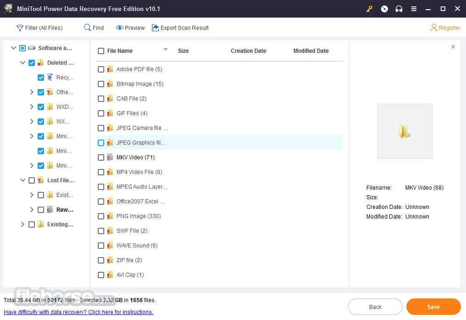This screenshot has width=466, height=320.
Task: Click the GIF Files folder icon
Action: coord(110,113)
